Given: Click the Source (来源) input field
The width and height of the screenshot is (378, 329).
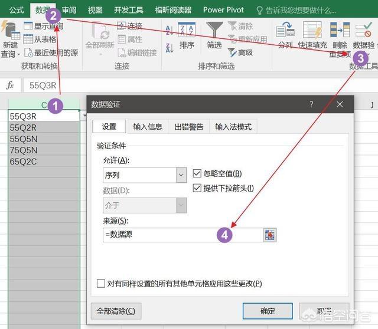Looking at the screenshot, I should click(x=183, y=235).
